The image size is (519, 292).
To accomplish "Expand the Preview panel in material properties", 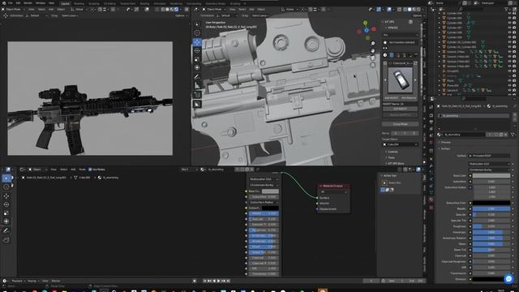I will tap(445, 143).
